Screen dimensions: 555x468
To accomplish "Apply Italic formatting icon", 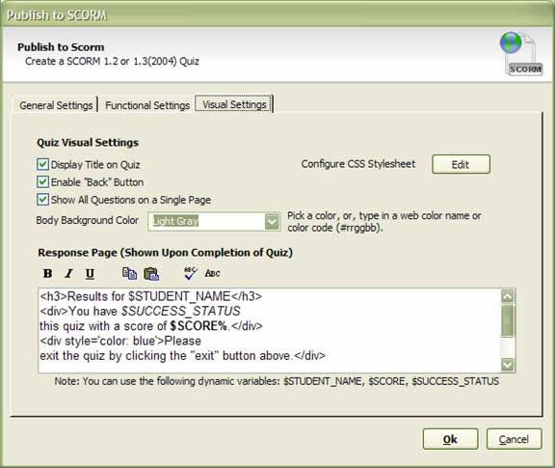I will [x=68, y=273].
